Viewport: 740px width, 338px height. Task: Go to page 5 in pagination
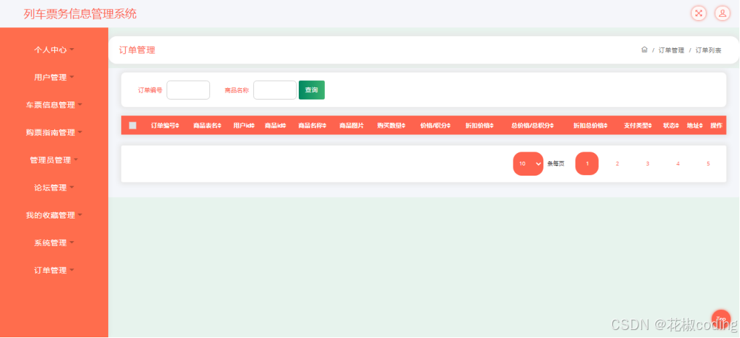click(708, 164)
